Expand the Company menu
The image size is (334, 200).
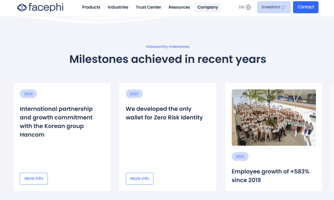(x=208, y=8)
